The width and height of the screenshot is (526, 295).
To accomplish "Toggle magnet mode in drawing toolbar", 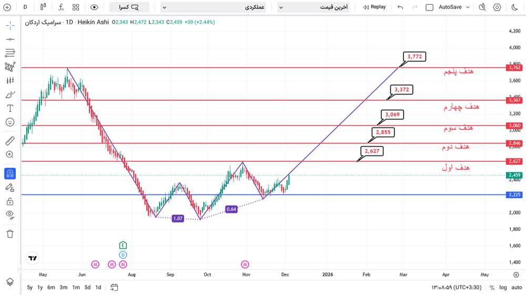I will (x=10, y=174).
